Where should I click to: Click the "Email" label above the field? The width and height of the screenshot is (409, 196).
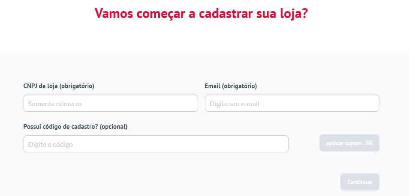coord(212,86)
